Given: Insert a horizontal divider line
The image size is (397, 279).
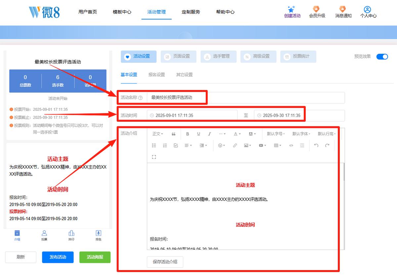Looking at the screenshot, I should point(302,145).
